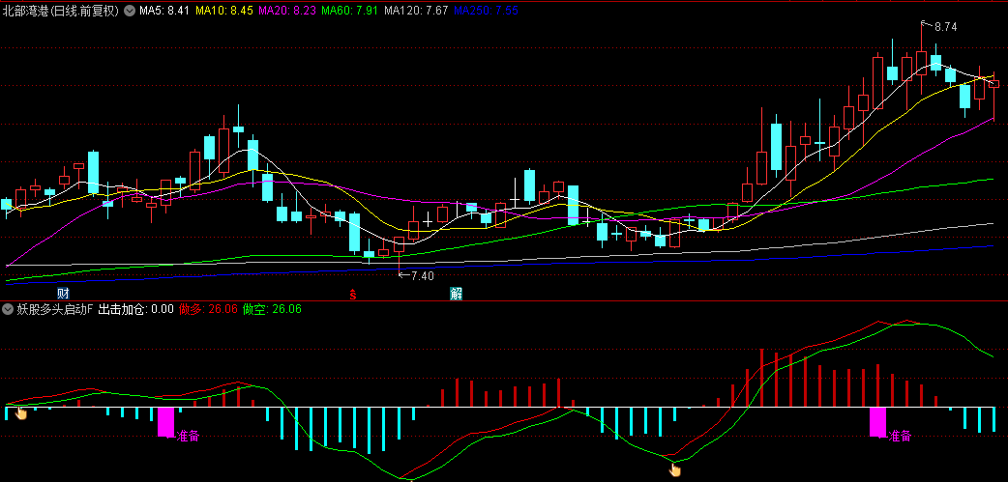1008x482 pixels.
Task: Click the first magenta 准备 signal bar
Action: (x=165, y=422)
